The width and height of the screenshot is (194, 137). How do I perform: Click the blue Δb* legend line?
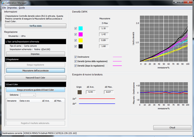coord(97,104)
